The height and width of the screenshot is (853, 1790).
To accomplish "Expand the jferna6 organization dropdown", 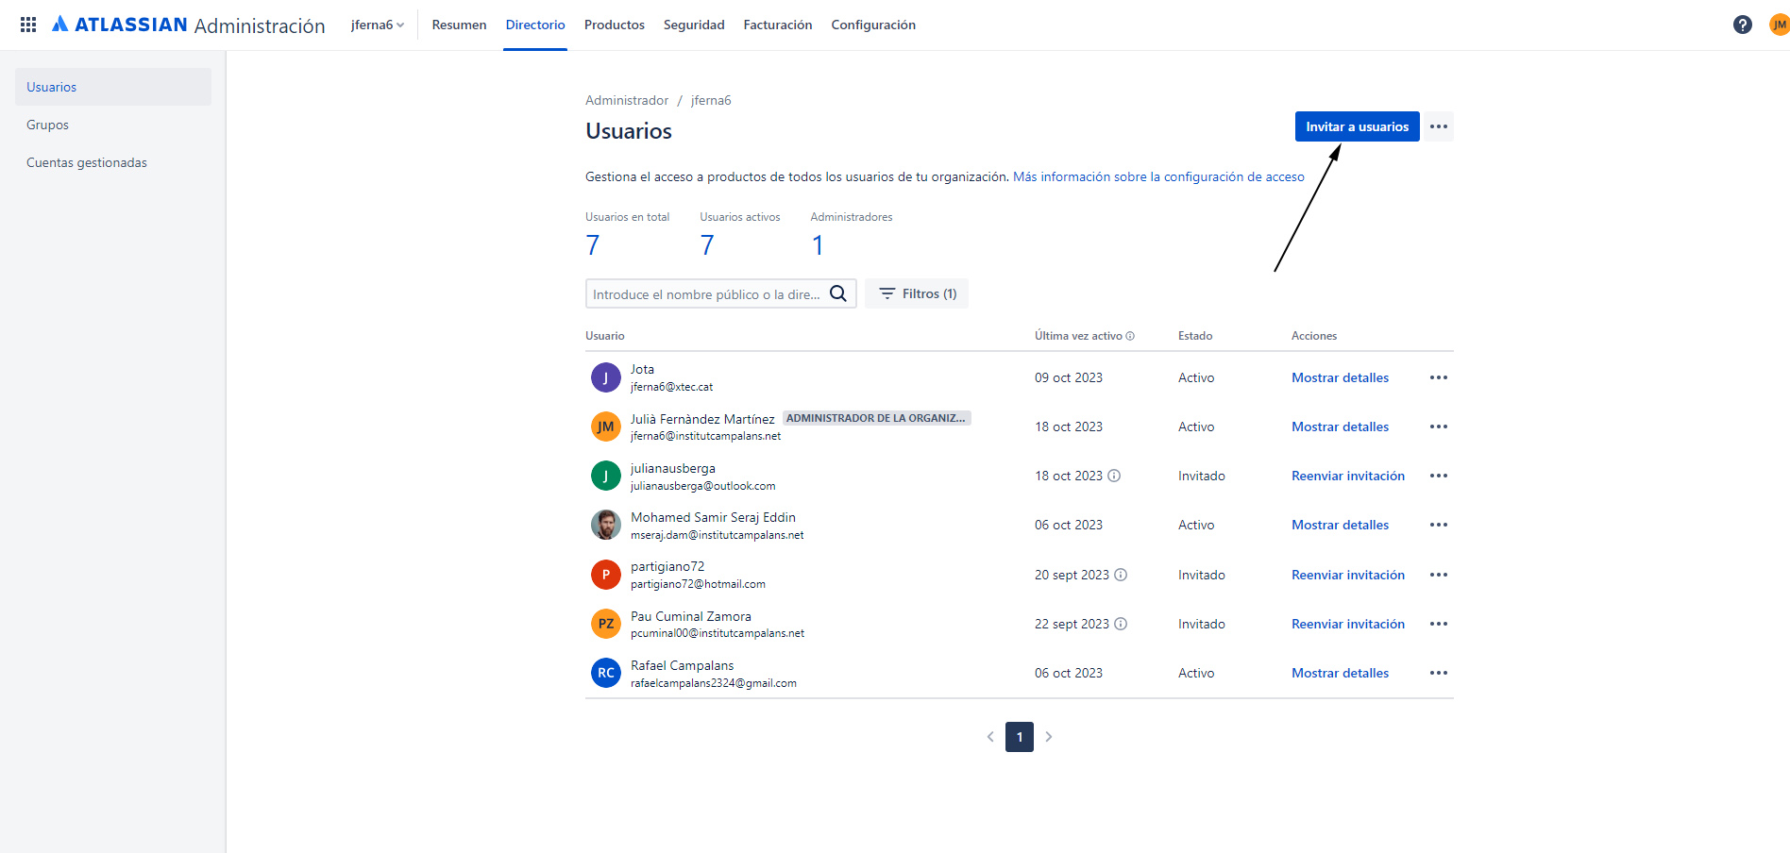I will tap(377, 25).
